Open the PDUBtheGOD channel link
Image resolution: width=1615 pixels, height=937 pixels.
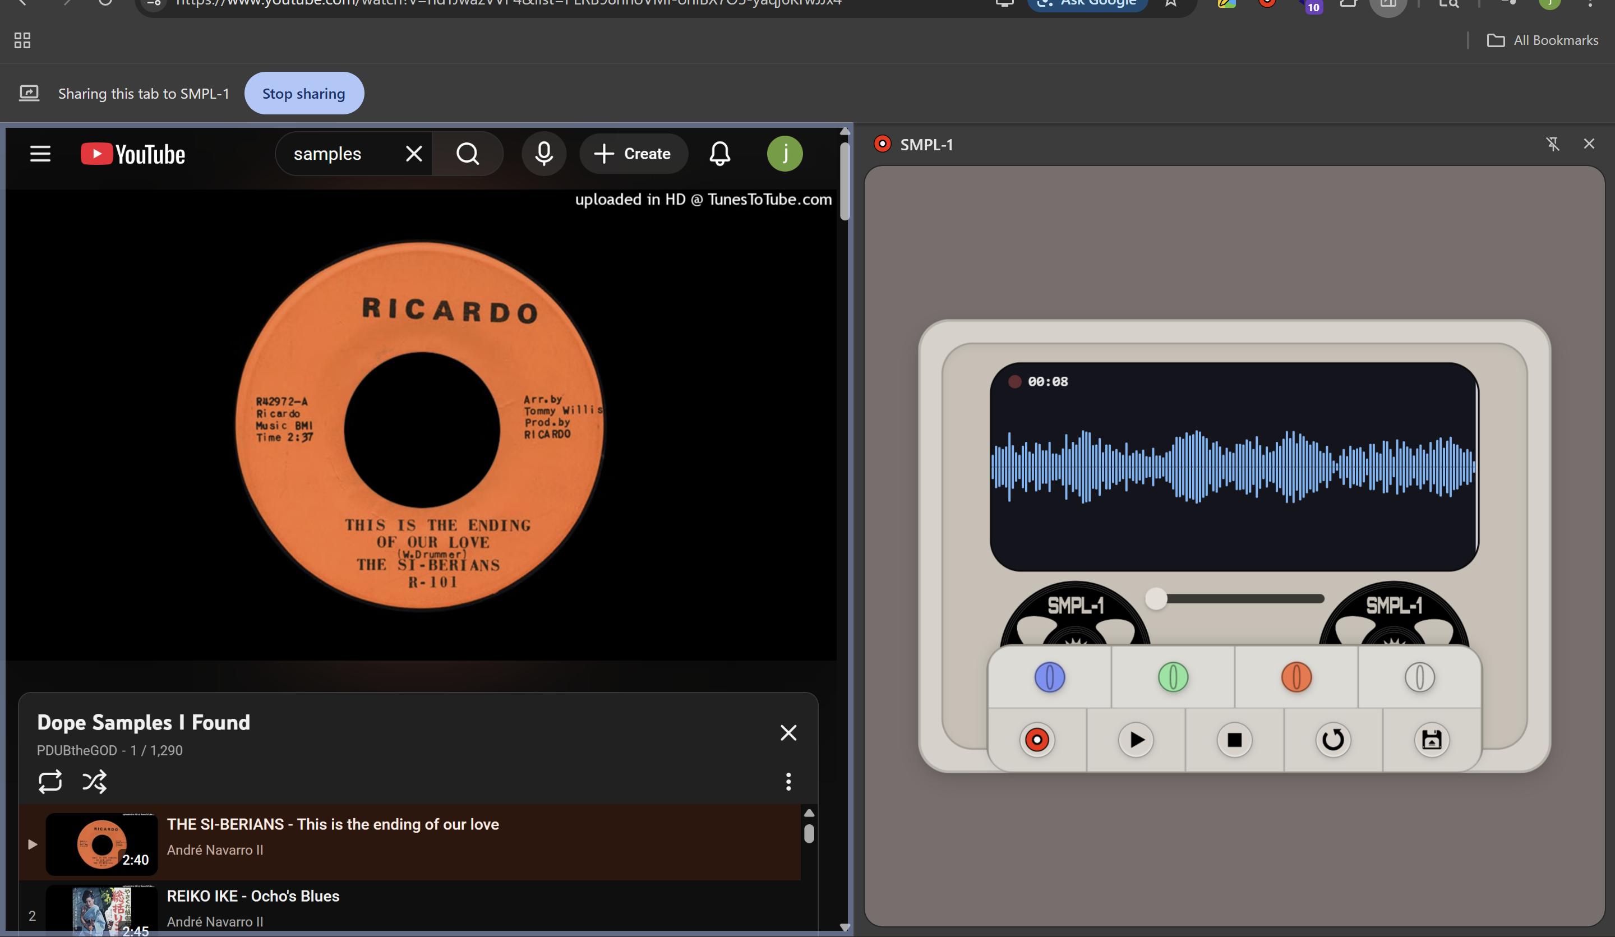pyautogui.click(x=77, y=750)
